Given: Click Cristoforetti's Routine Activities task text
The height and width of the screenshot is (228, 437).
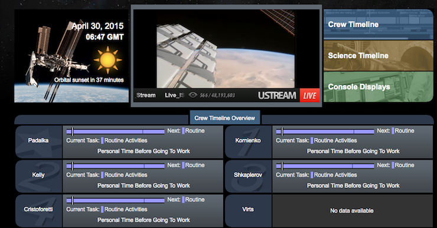Looking at the screenshot, I should pos(126,209).
